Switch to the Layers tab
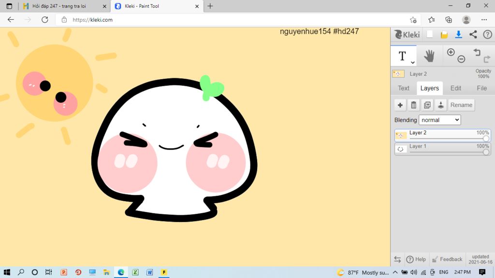495x278 pixels. point(430,88)
